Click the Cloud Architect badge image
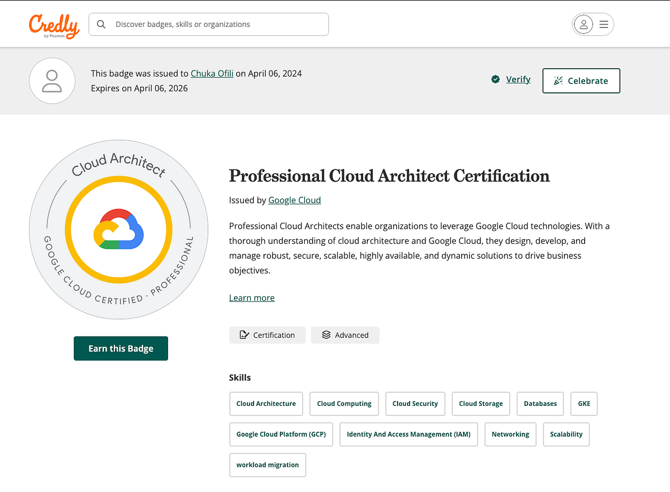Image resolution: width=670 pixels, height=492 pixels. tap(119, 230)
